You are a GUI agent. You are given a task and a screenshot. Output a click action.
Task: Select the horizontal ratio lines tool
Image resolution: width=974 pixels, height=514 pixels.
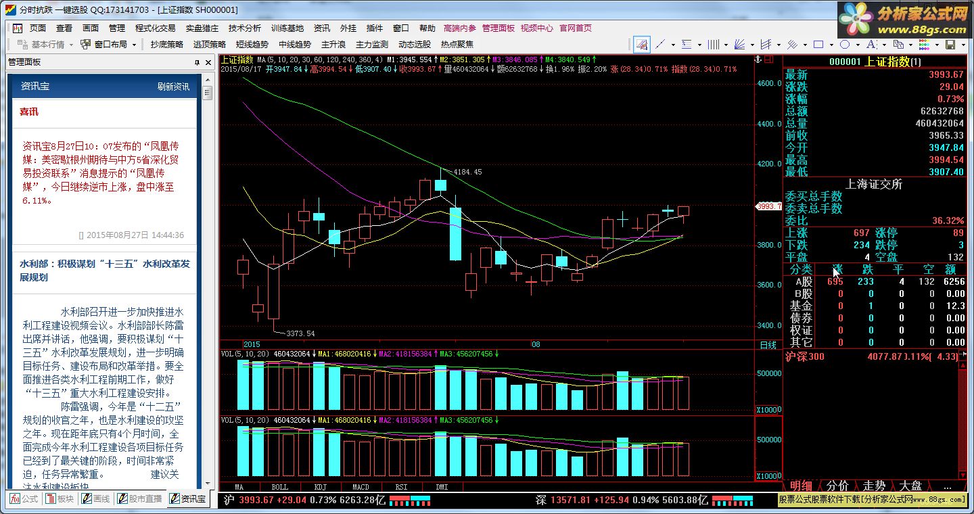(687, 45)
